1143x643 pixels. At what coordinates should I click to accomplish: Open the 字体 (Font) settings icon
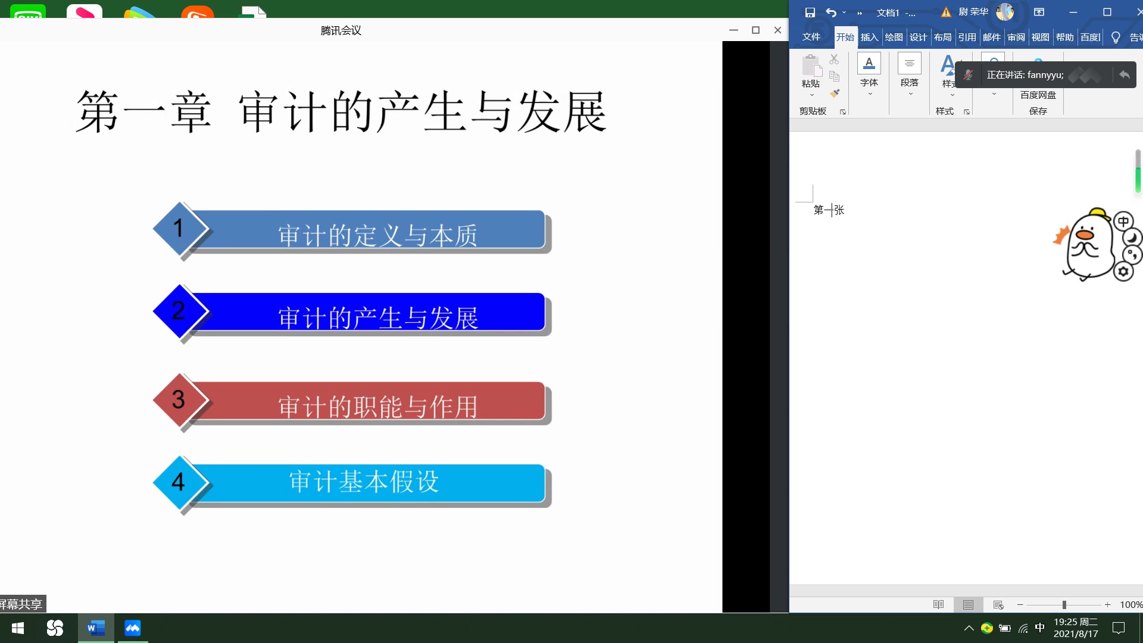pyautogui.click(x=869, y=63)
